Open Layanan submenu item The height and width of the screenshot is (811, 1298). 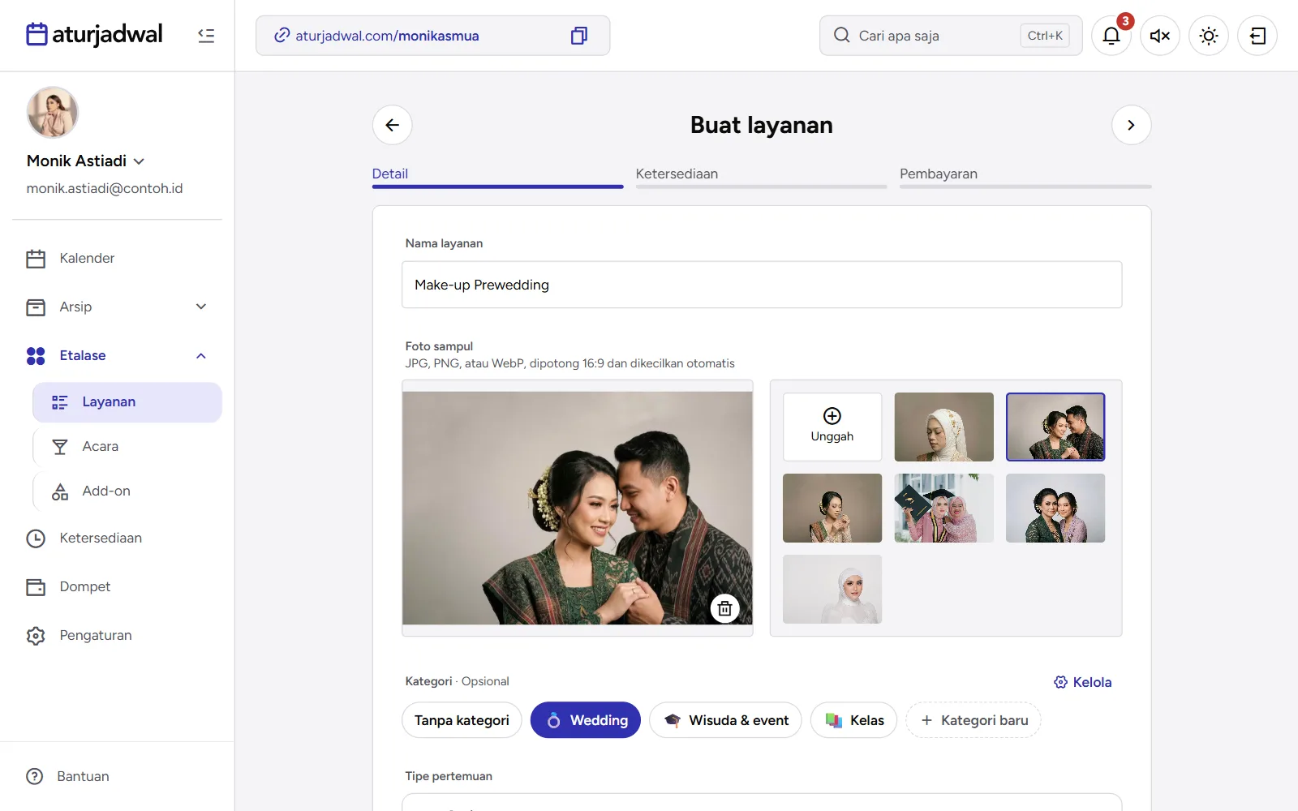[x=127, y=402]
